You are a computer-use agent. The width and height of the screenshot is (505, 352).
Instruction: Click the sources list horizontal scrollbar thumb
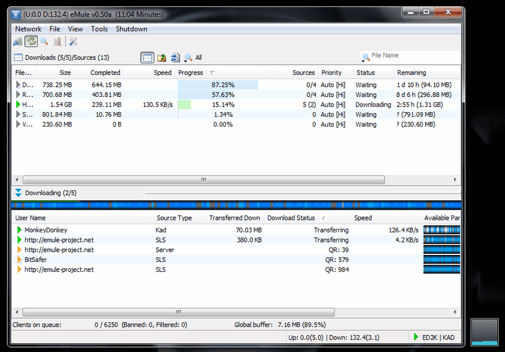click(x=179, y=312)
